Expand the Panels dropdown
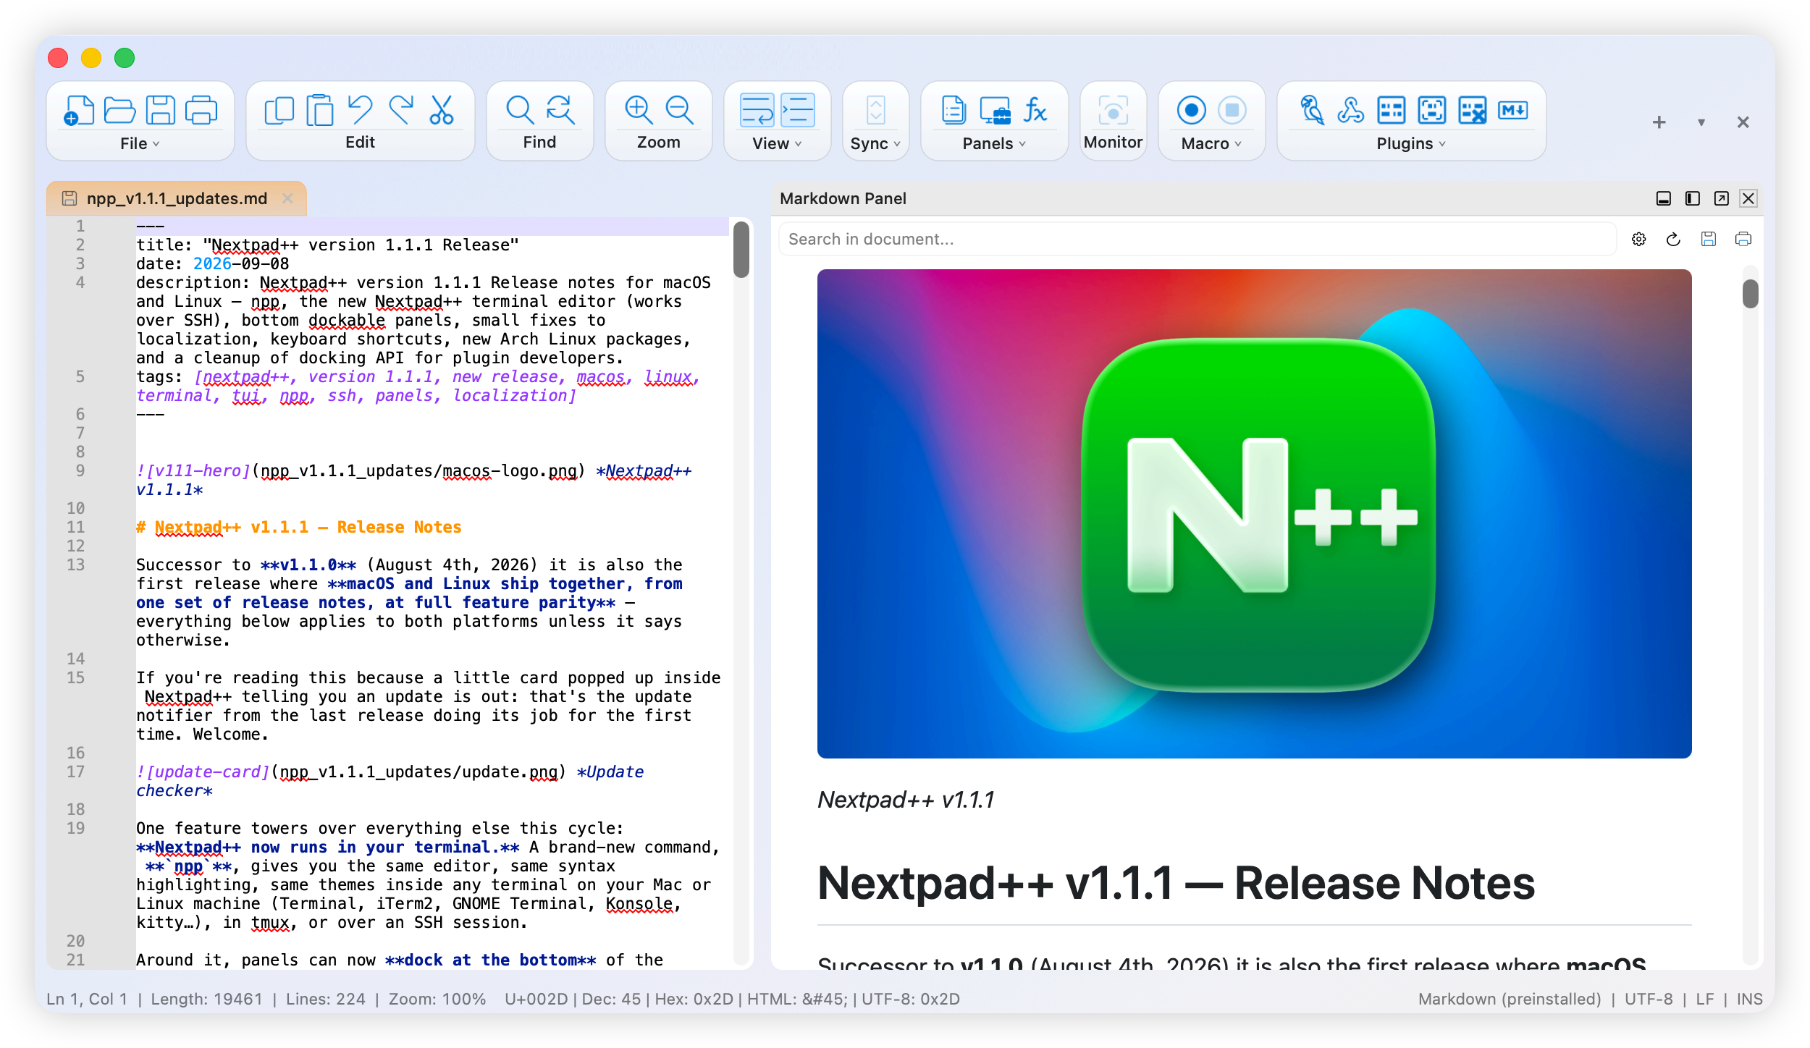This screenshot has width=1810, height=1048. [x=995, y=143]
